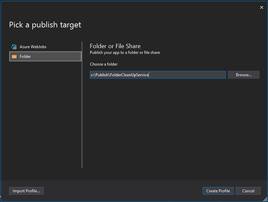Screen dimensions: 268x202
Task: Click the yellow Folder icon
Action: click(14, 56)
